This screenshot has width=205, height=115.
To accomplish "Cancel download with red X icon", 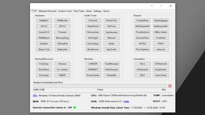I will pyautogui.click(x=170, y=86).
